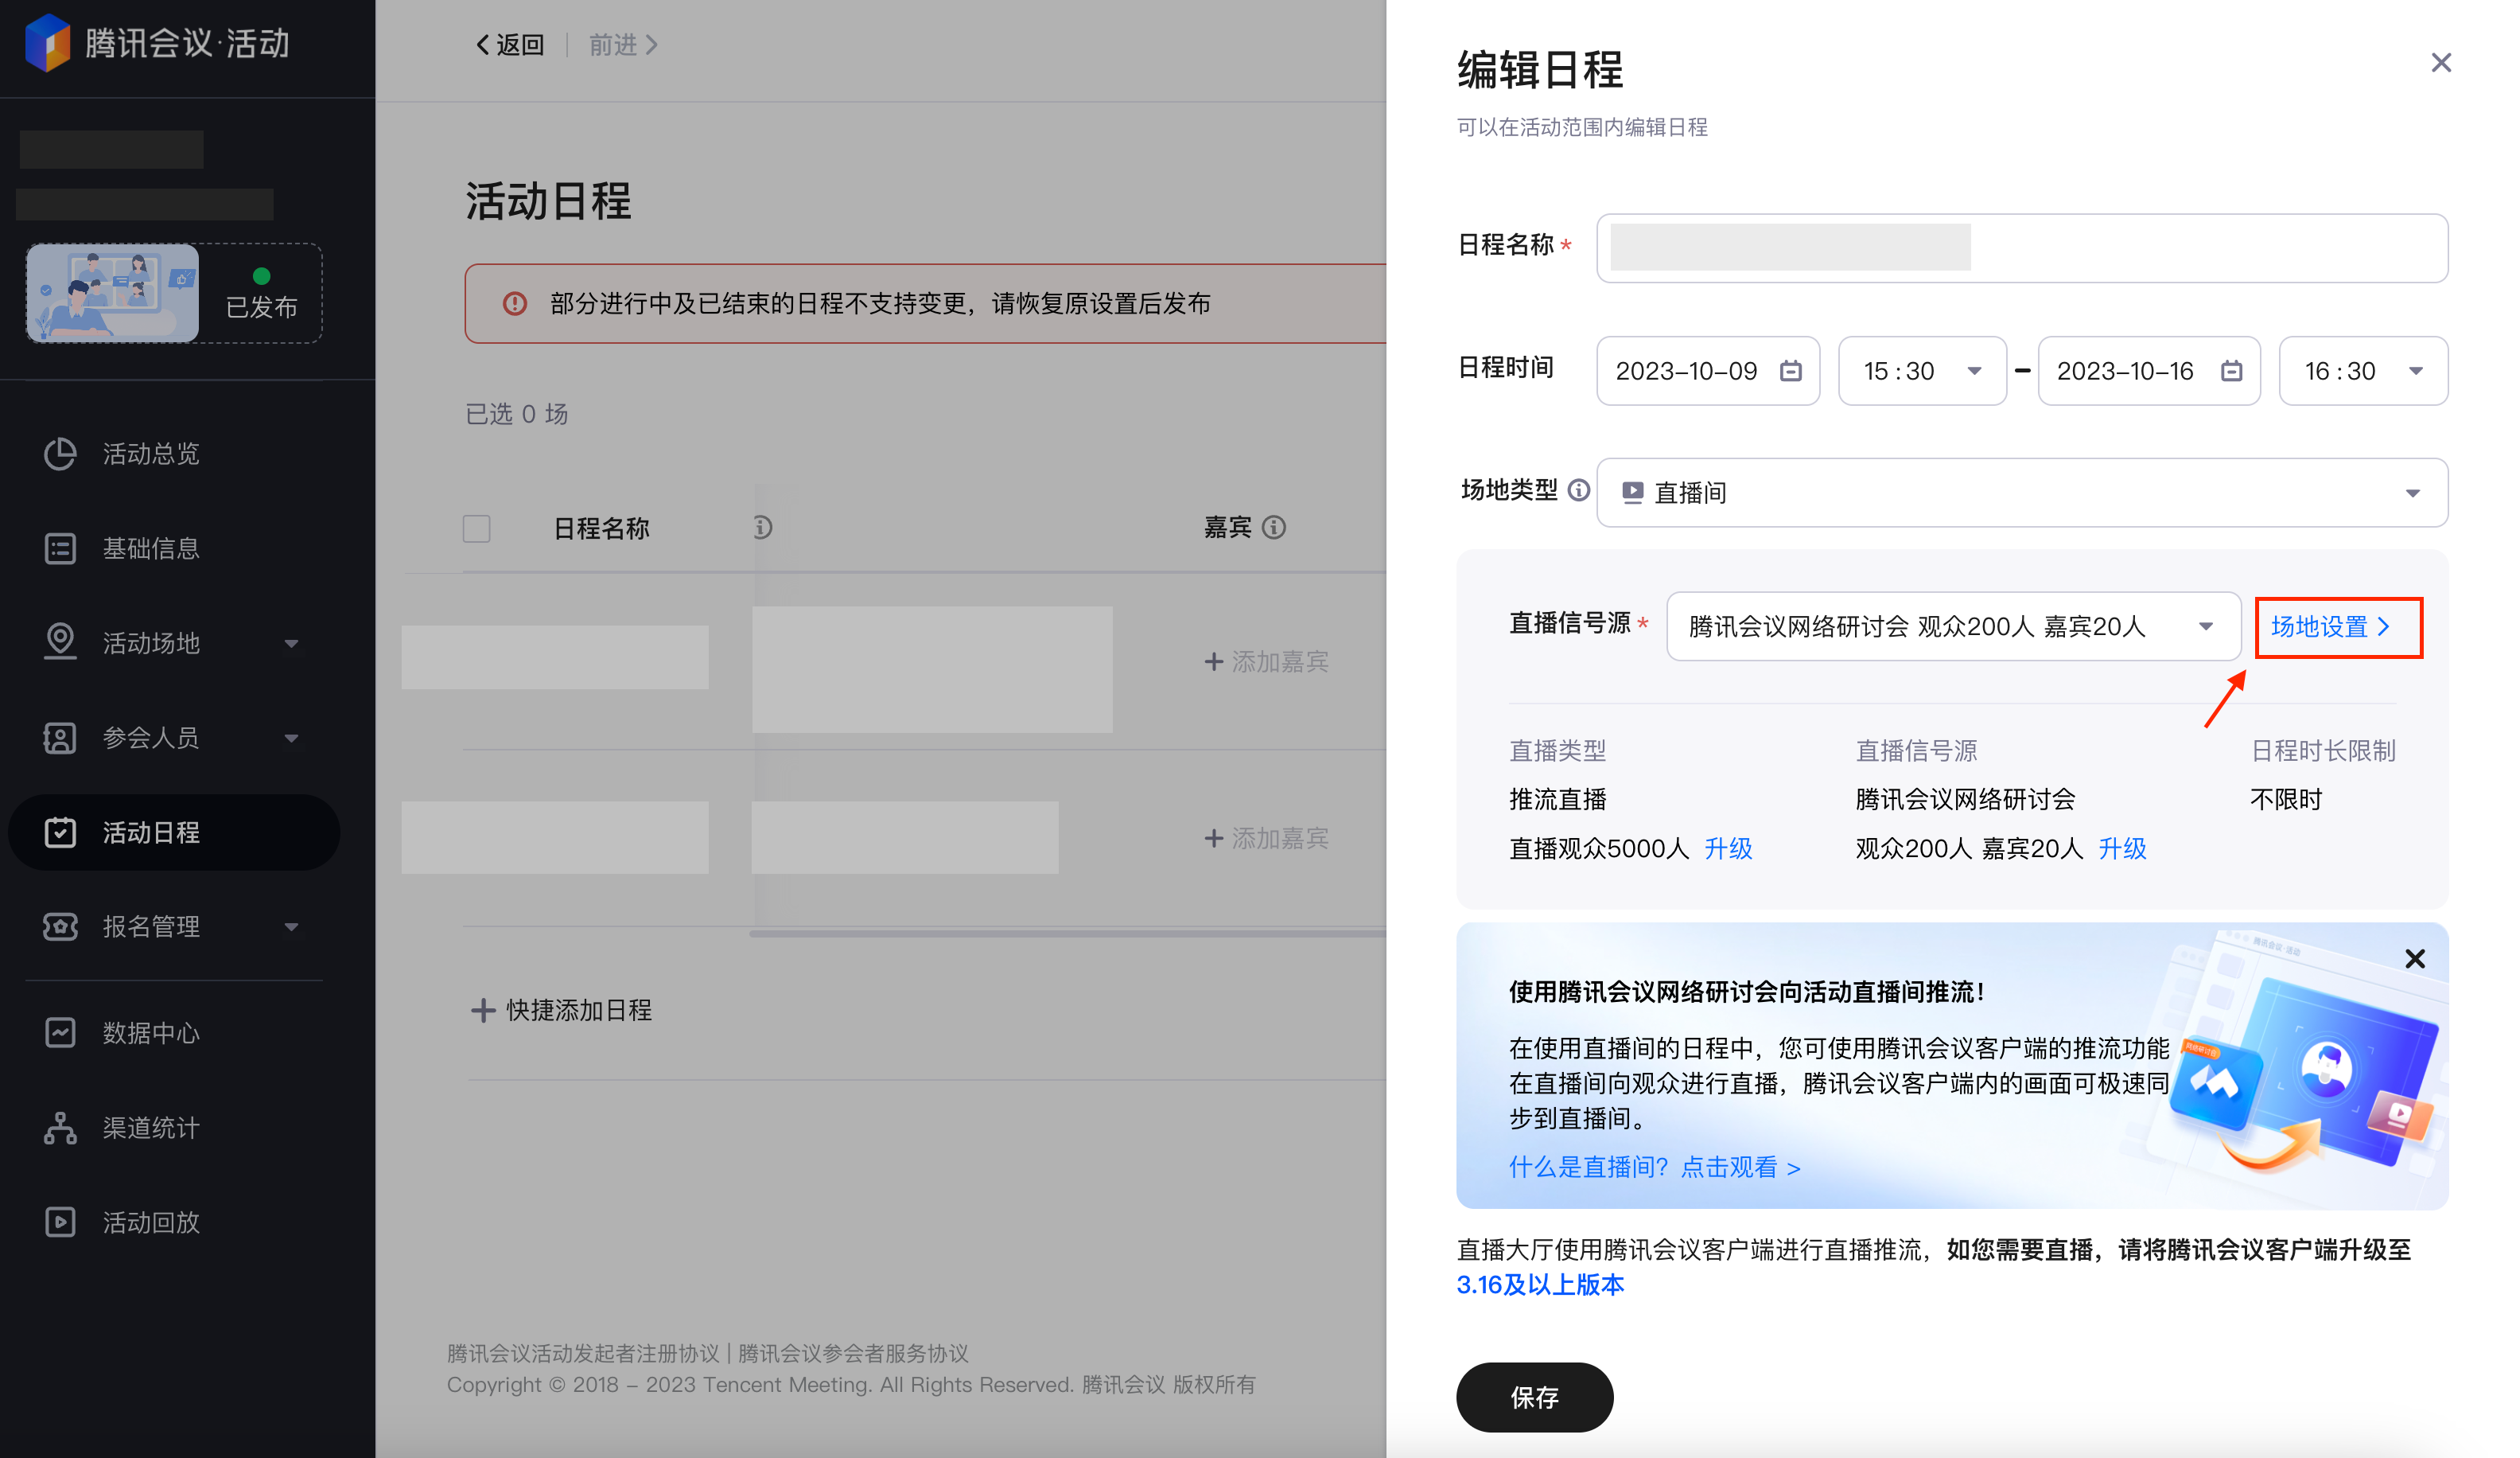The image size is (2520, 1458).
Task: Open 活动总览 pie chart icon
Action: [60, 454]
